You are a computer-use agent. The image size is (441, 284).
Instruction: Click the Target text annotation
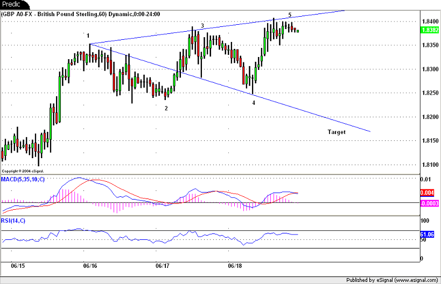click(337, 132)
